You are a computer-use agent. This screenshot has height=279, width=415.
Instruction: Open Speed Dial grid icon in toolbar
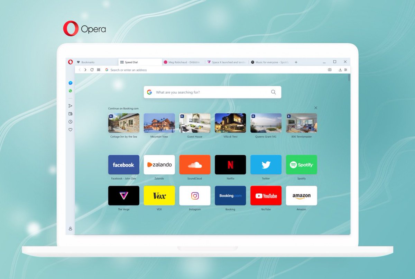[99, 70]
